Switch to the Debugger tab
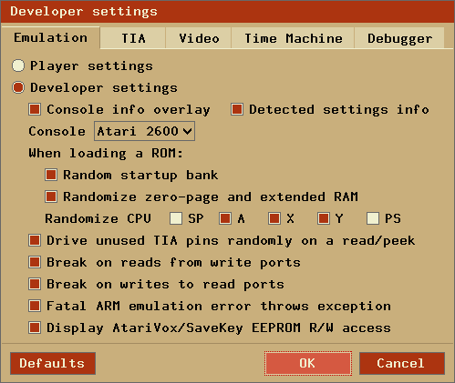 coord(399,38)
